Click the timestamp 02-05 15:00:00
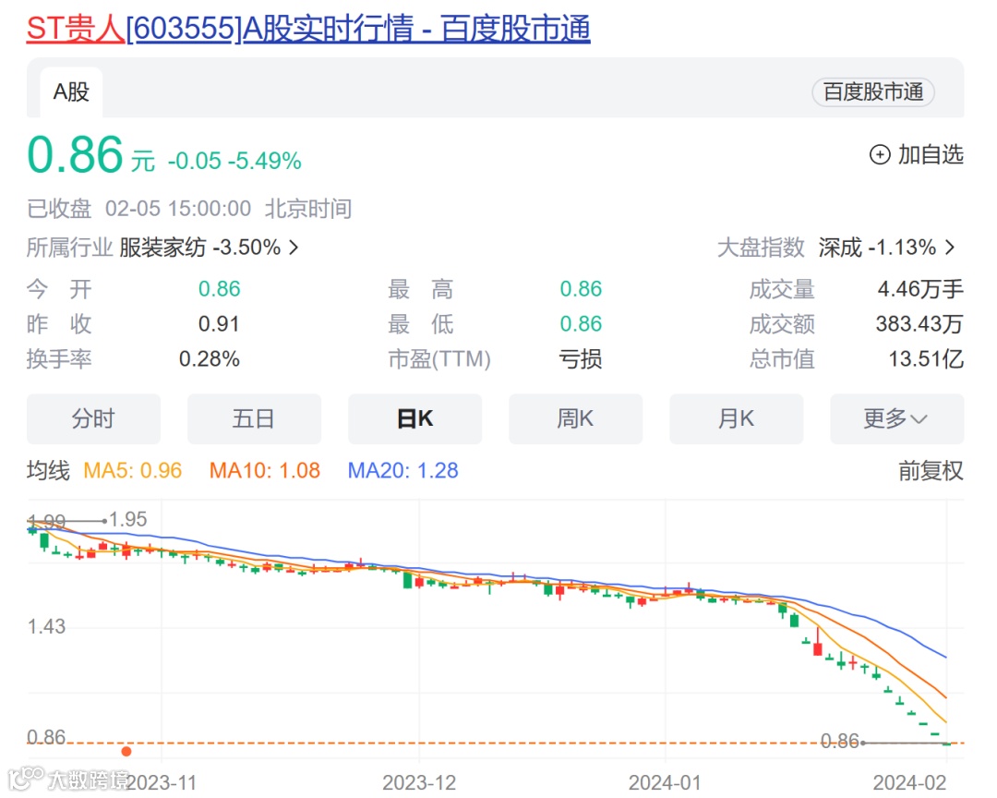The height and width of the screenshot is (798, 997). 178,209
